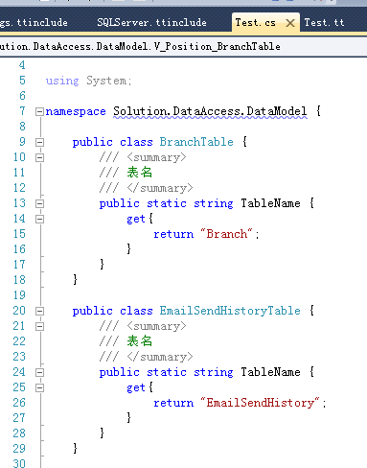The image size is (367, 468).
Task: Collapse the summary comment on line 21
Action: point(39,326)
